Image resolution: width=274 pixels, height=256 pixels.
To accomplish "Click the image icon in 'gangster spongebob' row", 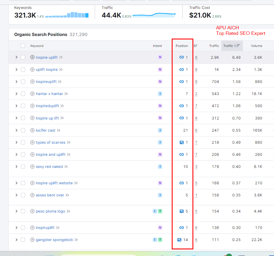I will (179, 240).
